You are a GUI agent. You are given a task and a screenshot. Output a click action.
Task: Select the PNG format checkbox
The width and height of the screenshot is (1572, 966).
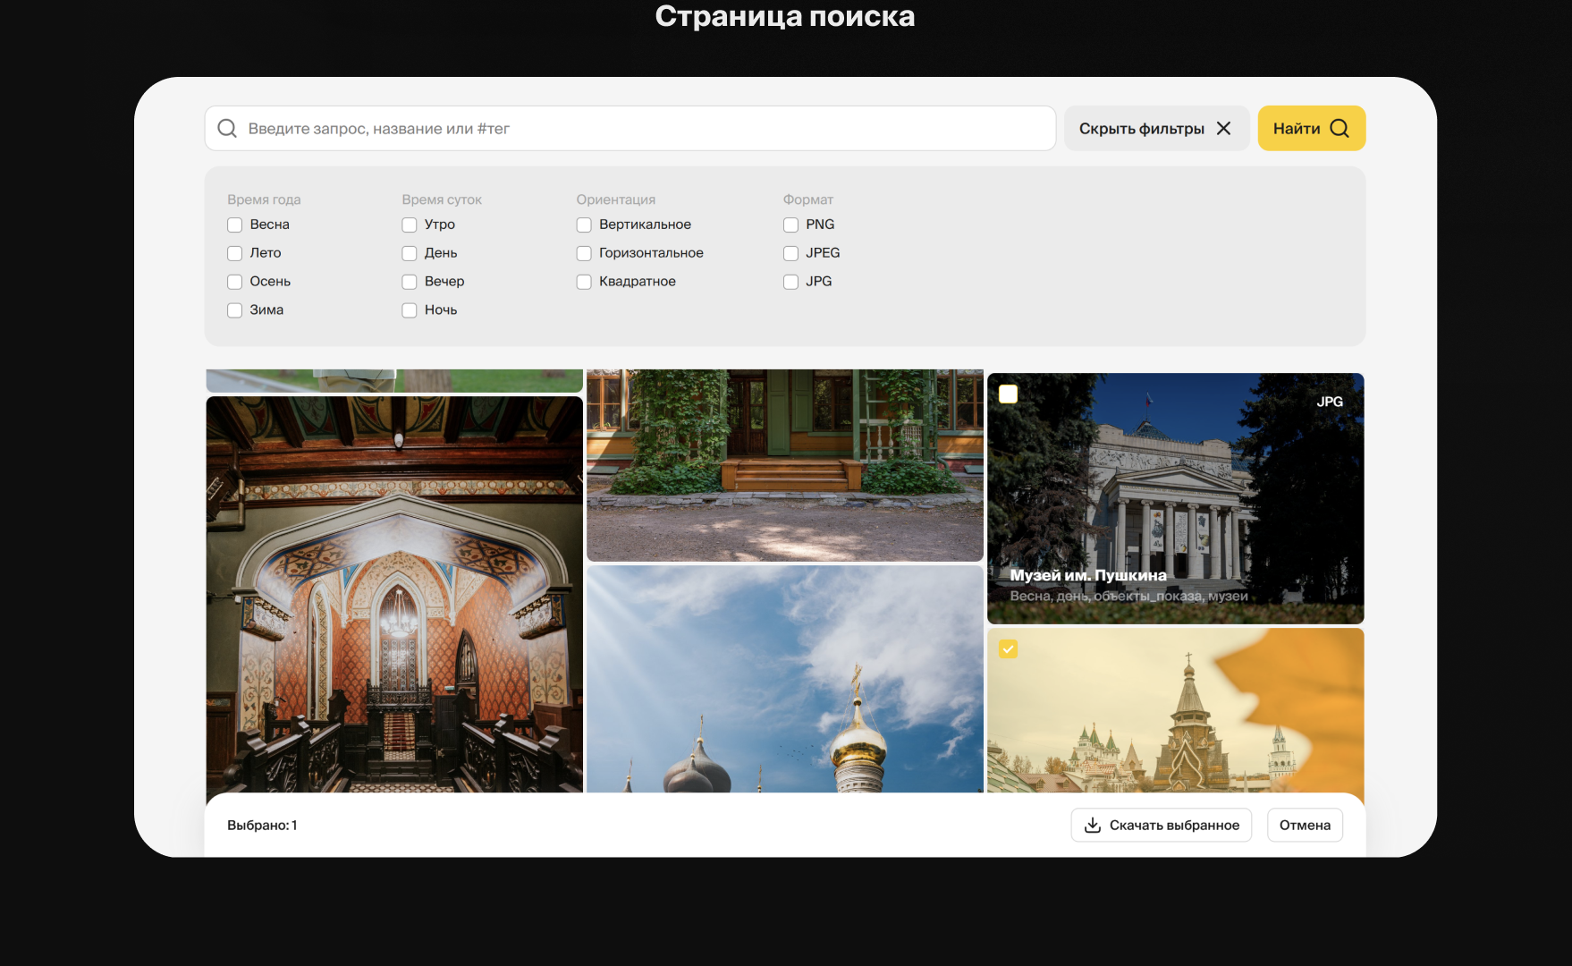(790, 225)
